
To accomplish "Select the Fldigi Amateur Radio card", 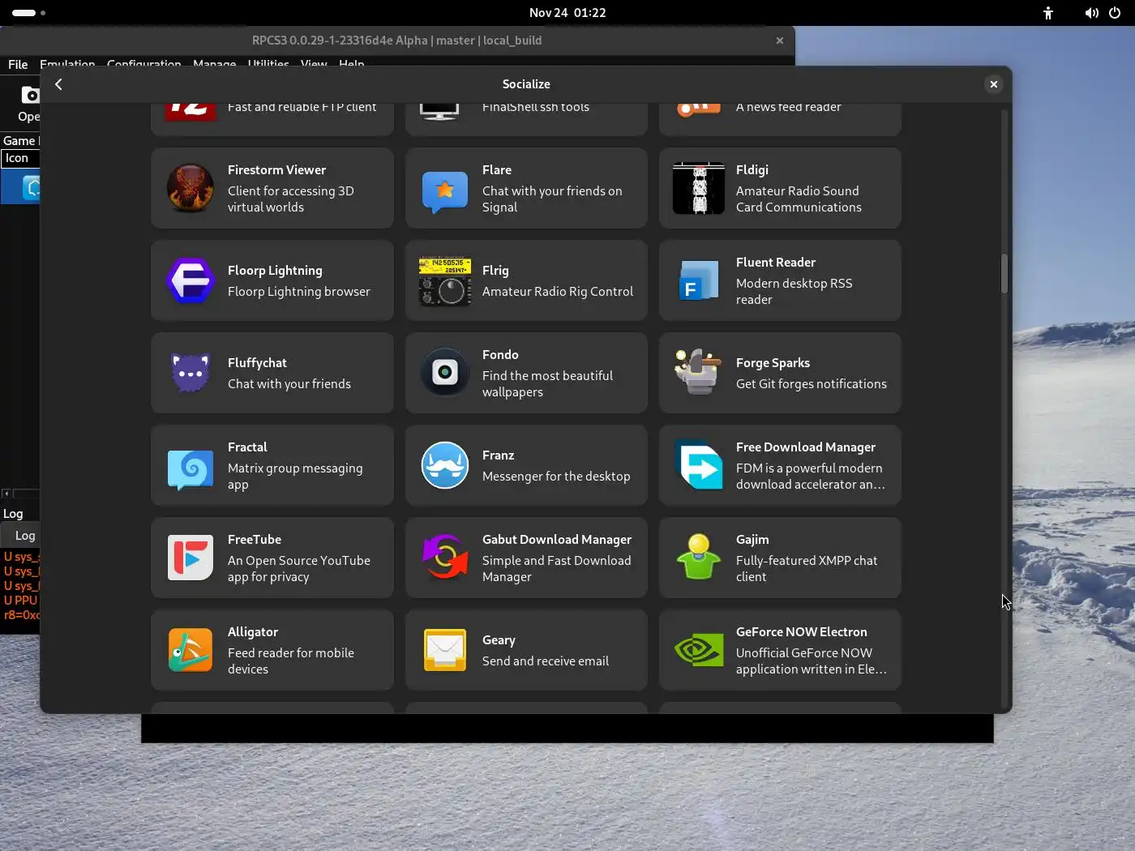I will tap(780, 188).
